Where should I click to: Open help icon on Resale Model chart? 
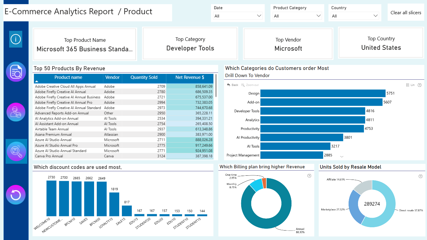tap(420, 176)
